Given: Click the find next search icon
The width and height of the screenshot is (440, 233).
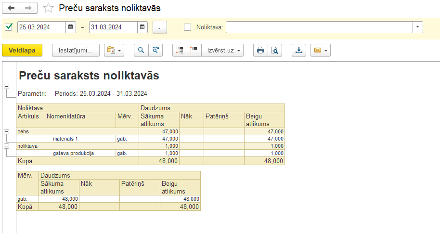Looking at the screenshot, I should (155, 50).
